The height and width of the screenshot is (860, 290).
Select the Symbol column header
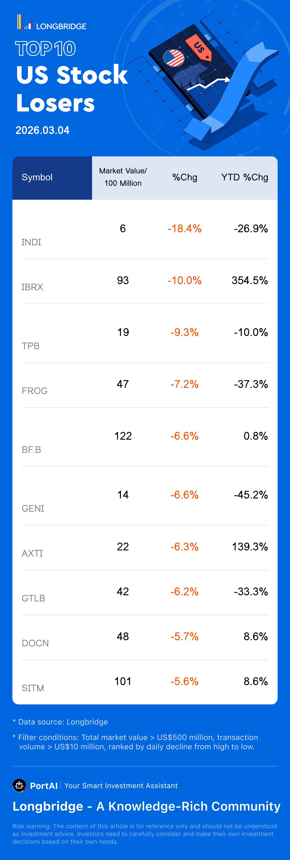[x=37, y=177]
